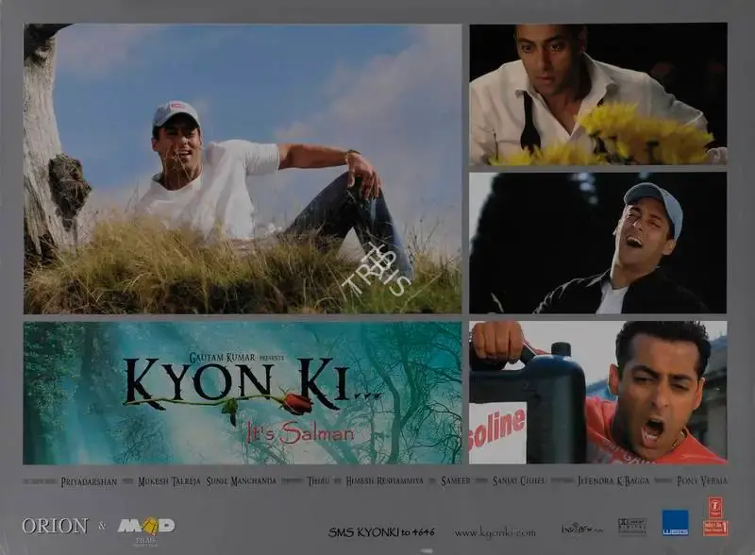
Task: Select the large photo of man on grass
Action: (x=243, y=169)
